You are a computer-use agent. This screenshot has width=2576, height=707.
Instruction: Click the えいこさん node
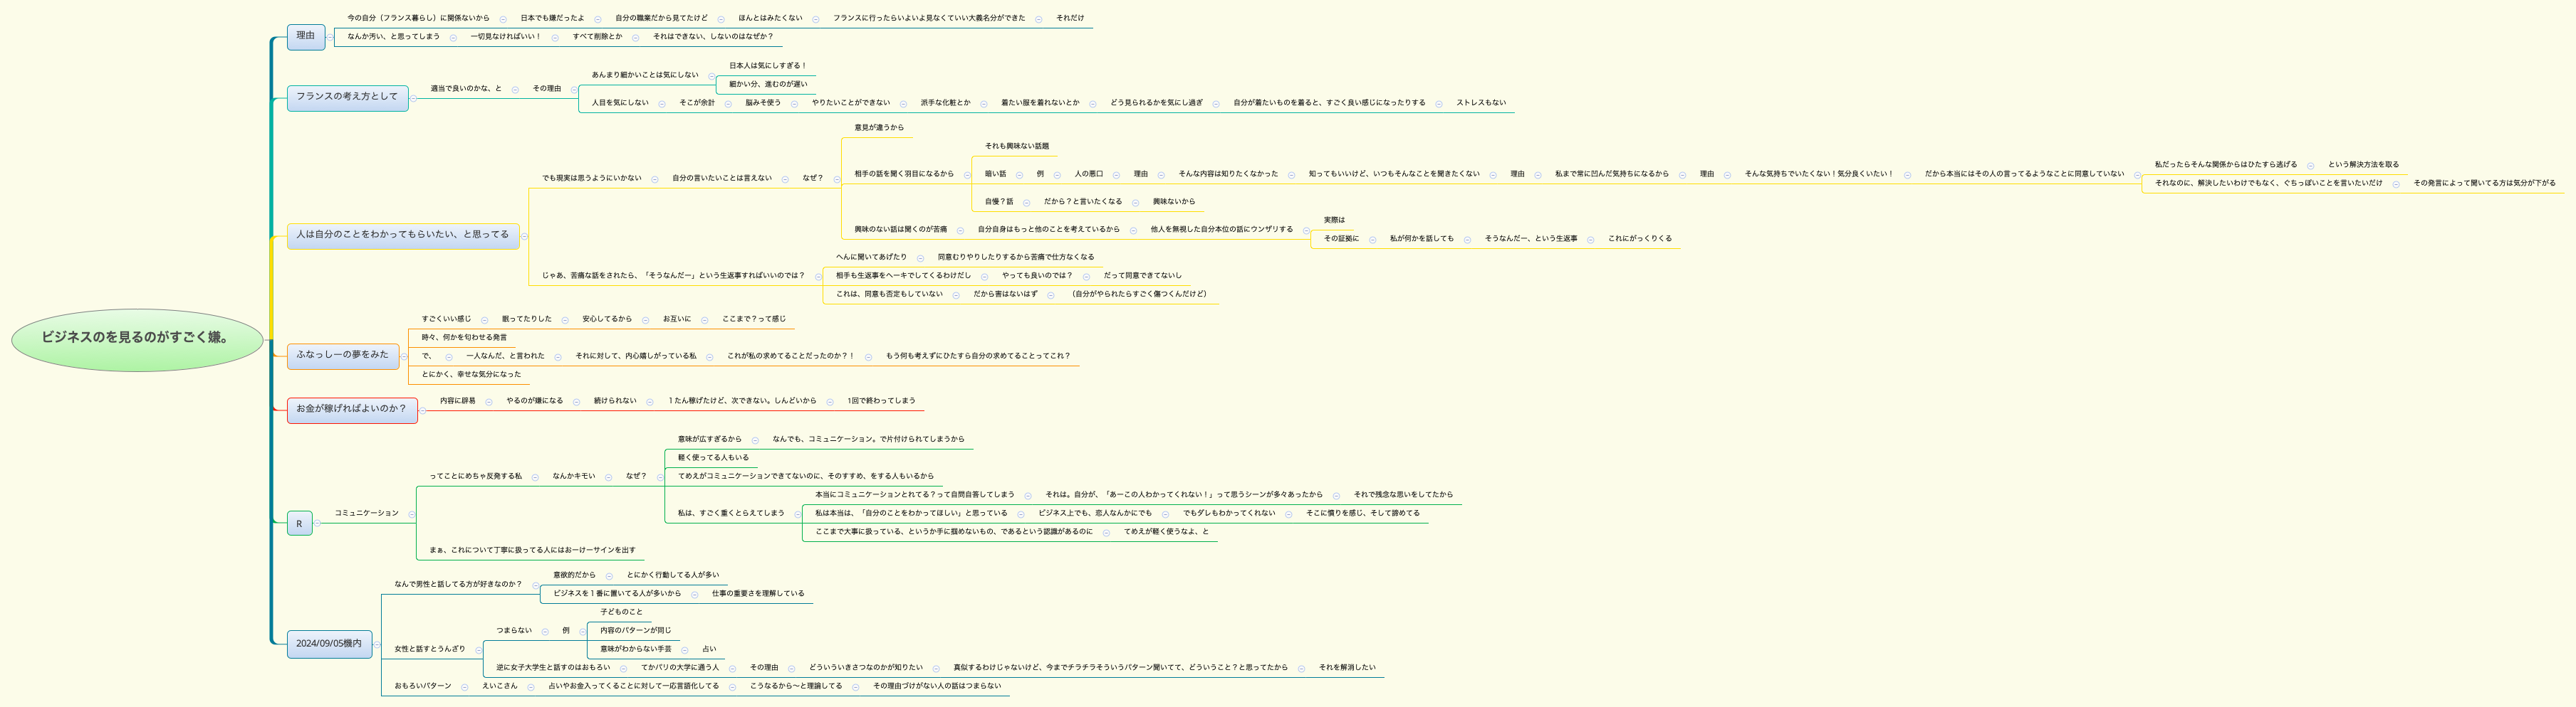pos(500,687)
